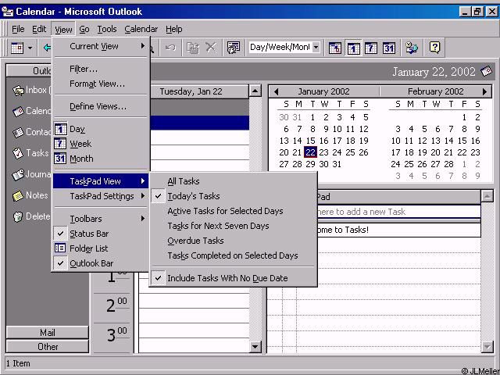Open the Calendar menu

(x=141, y=30)
